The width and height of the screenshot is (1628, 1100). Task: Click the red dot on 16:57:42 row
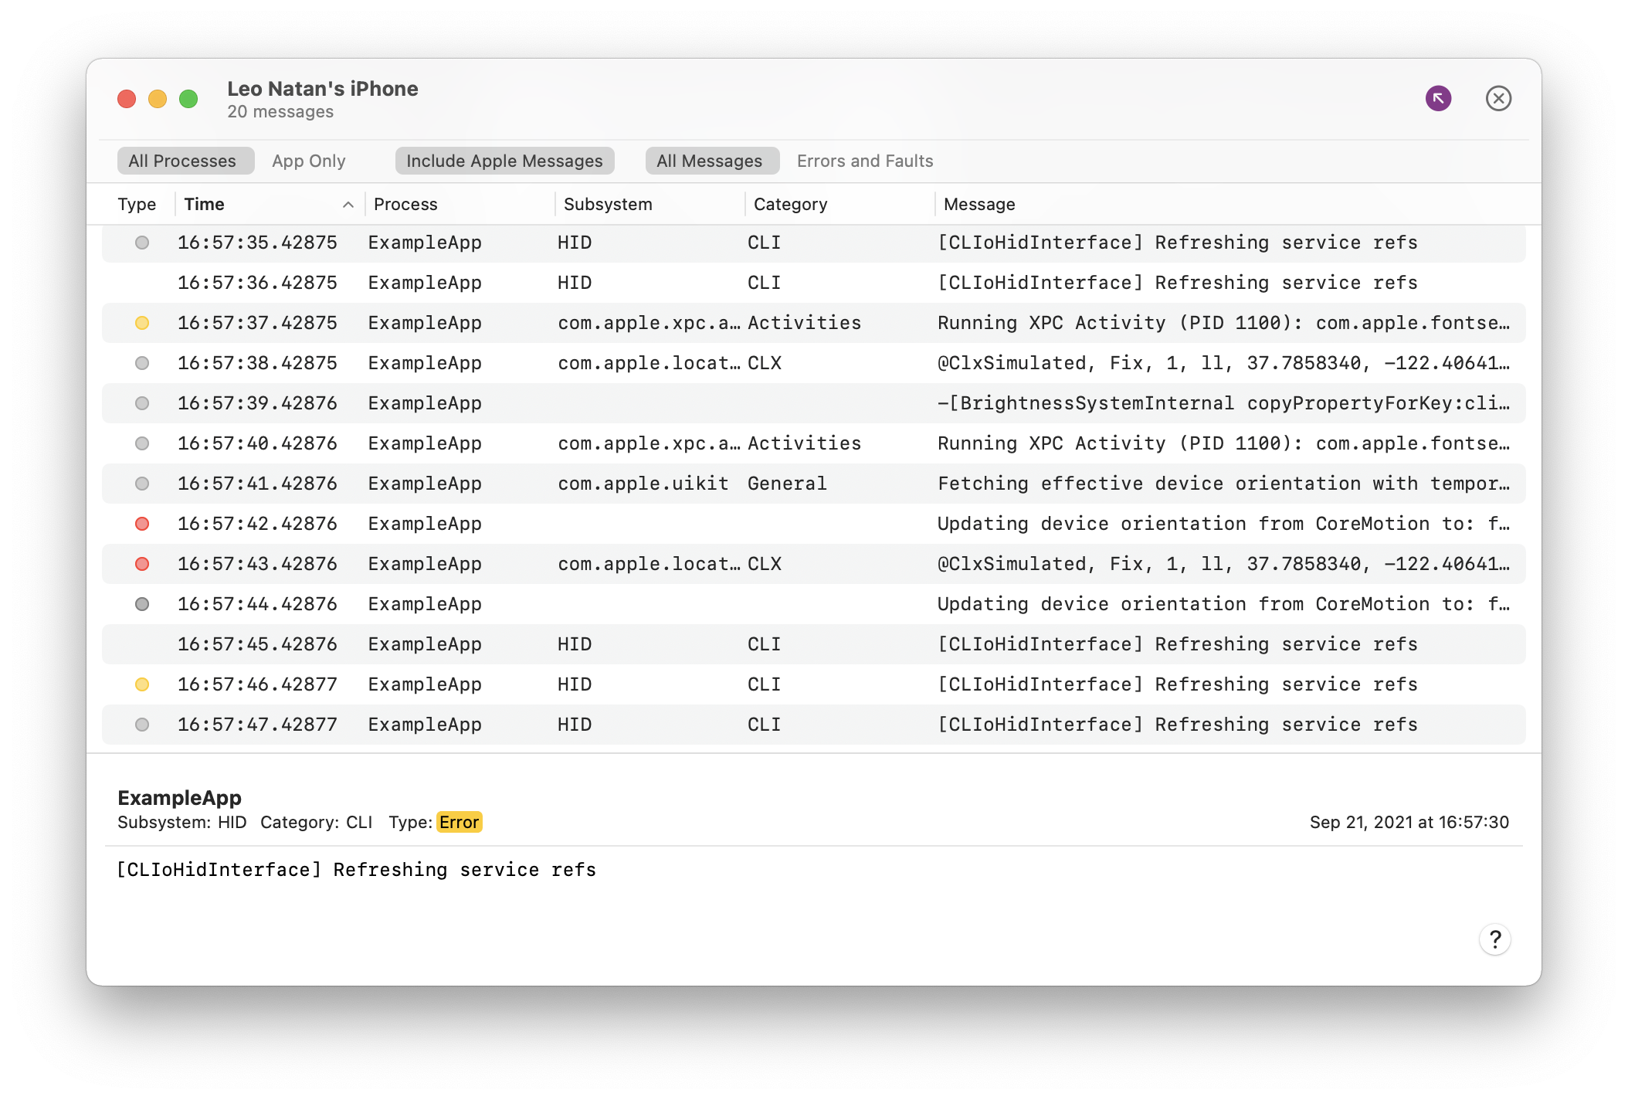coord(142,524)
